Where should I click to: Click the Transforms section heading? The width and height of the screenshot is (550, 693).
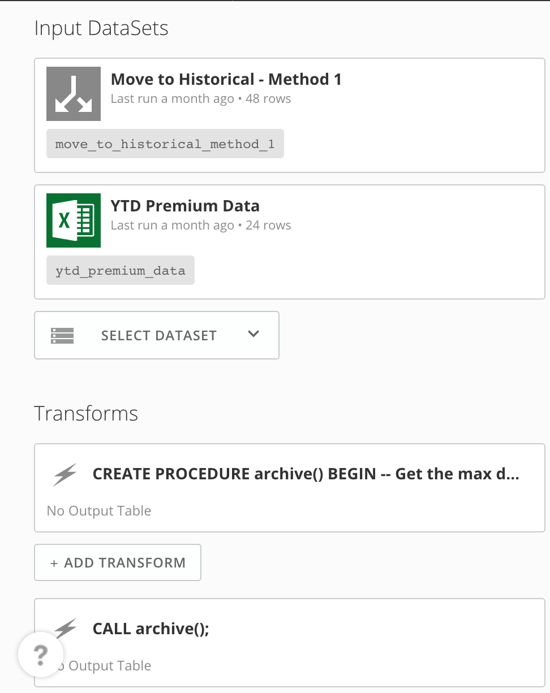[x=86, y=413]
